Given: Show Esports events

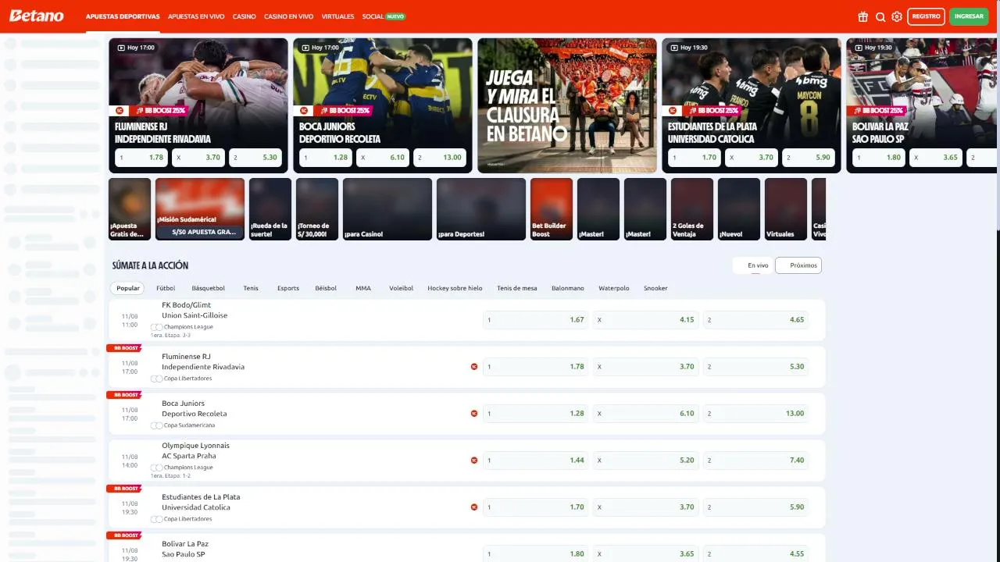Looking at the screenshot, I should [288, 288].
